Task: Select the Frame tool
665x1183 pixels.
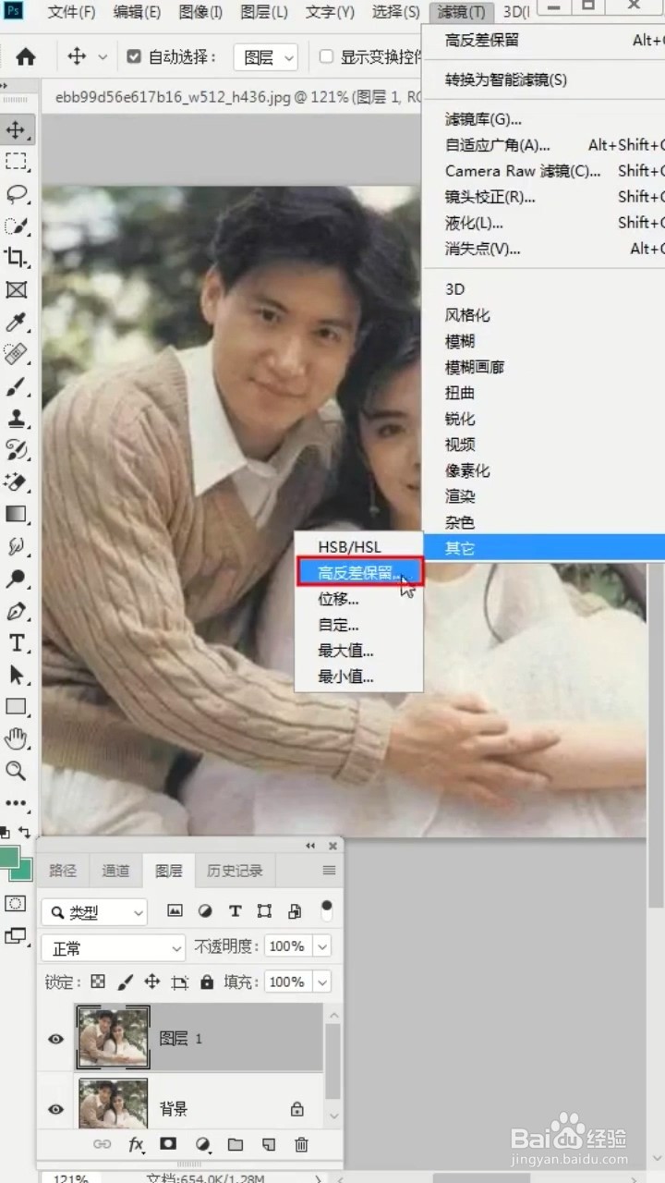Action: click(x=16, y=290)
